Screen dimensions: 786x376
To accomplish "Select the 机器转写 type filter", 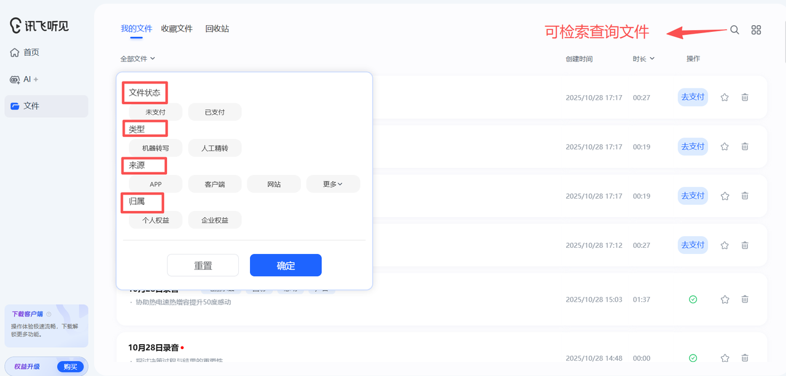I will coord(155,148).
